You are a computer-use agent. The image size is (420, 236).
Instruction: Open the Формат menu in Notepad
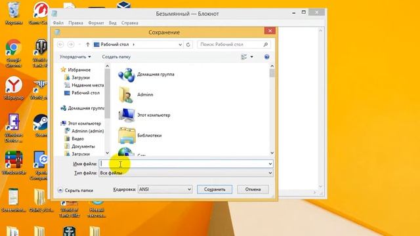[96, 23]
